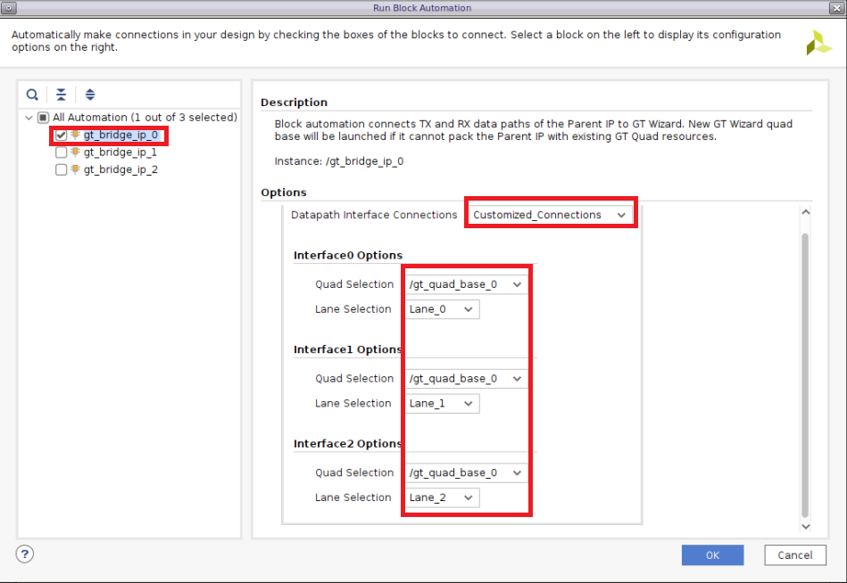Viewport: 847px width, 583px height.
Task: Click the help question mark icon
Action: point(25,554)
